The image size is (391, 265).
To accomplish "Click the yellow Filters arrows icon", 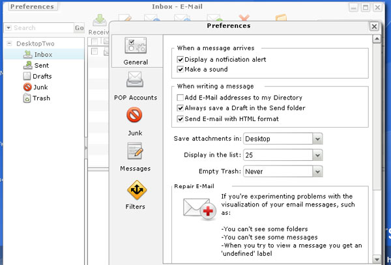I will click(137, 190).
